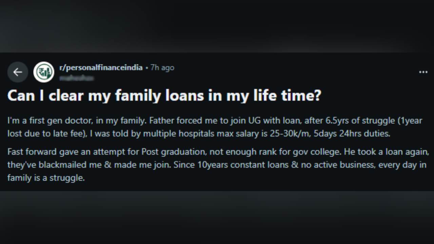
Task: Visit the r/personalfinanceindia subreddit link
Action: tap(101, 67)
